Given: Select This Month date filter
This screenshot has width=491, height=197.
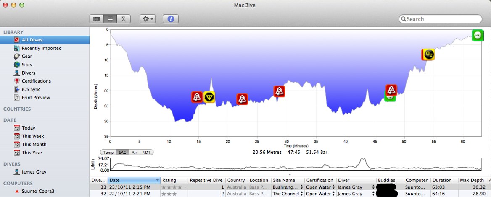Looking at the screenshot, I should 34,144.
